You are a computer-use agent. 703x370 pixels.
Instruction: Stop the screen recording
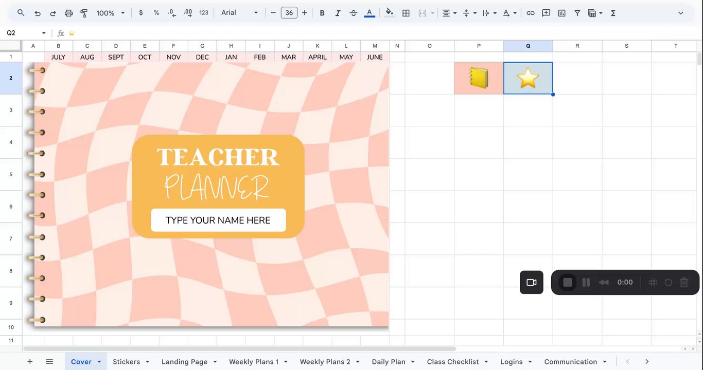[568, 282]
